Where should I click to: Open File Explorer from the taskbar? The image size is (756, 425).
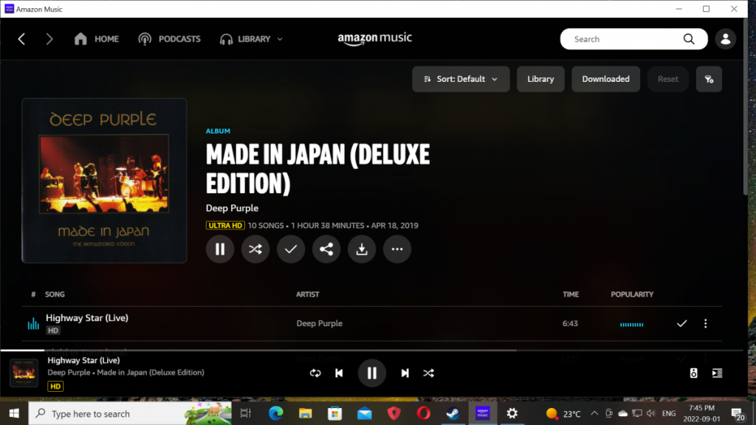click(x=305, y=413)
